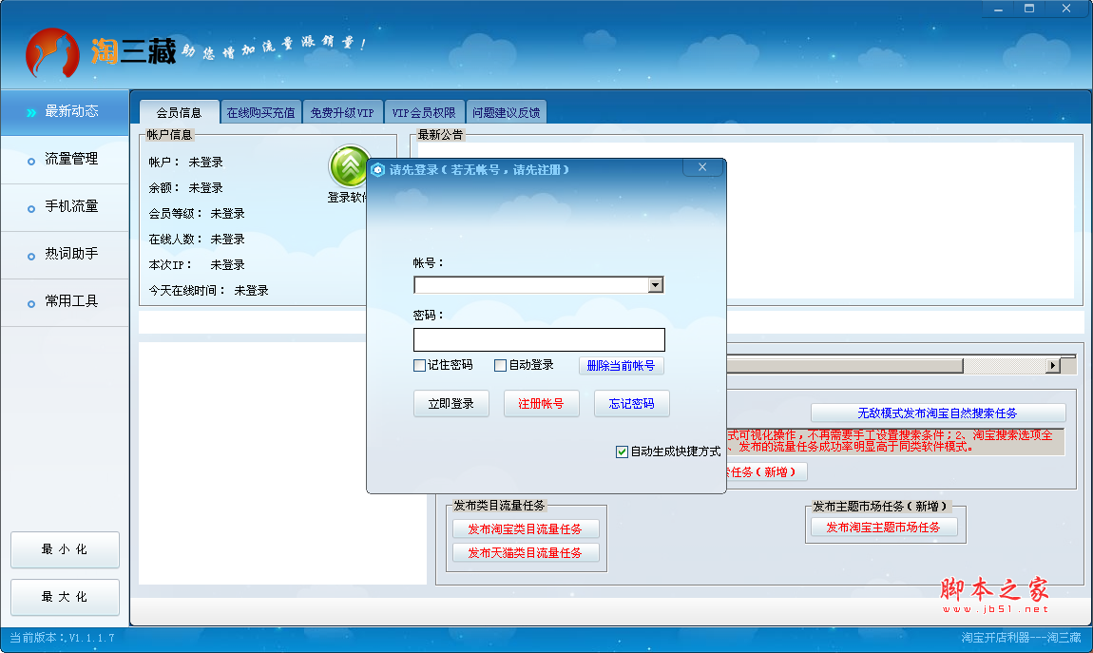Click 发布淘宝类目流量任务 button
The image size is (1093, 653).
pos(525,528)
